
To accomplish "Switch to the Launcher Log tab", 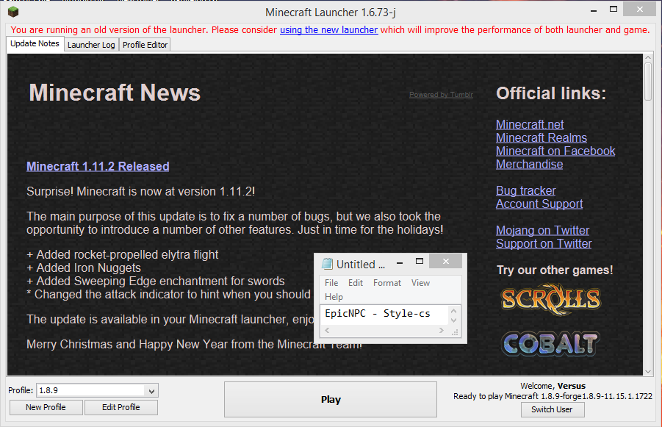I will 91,45.
